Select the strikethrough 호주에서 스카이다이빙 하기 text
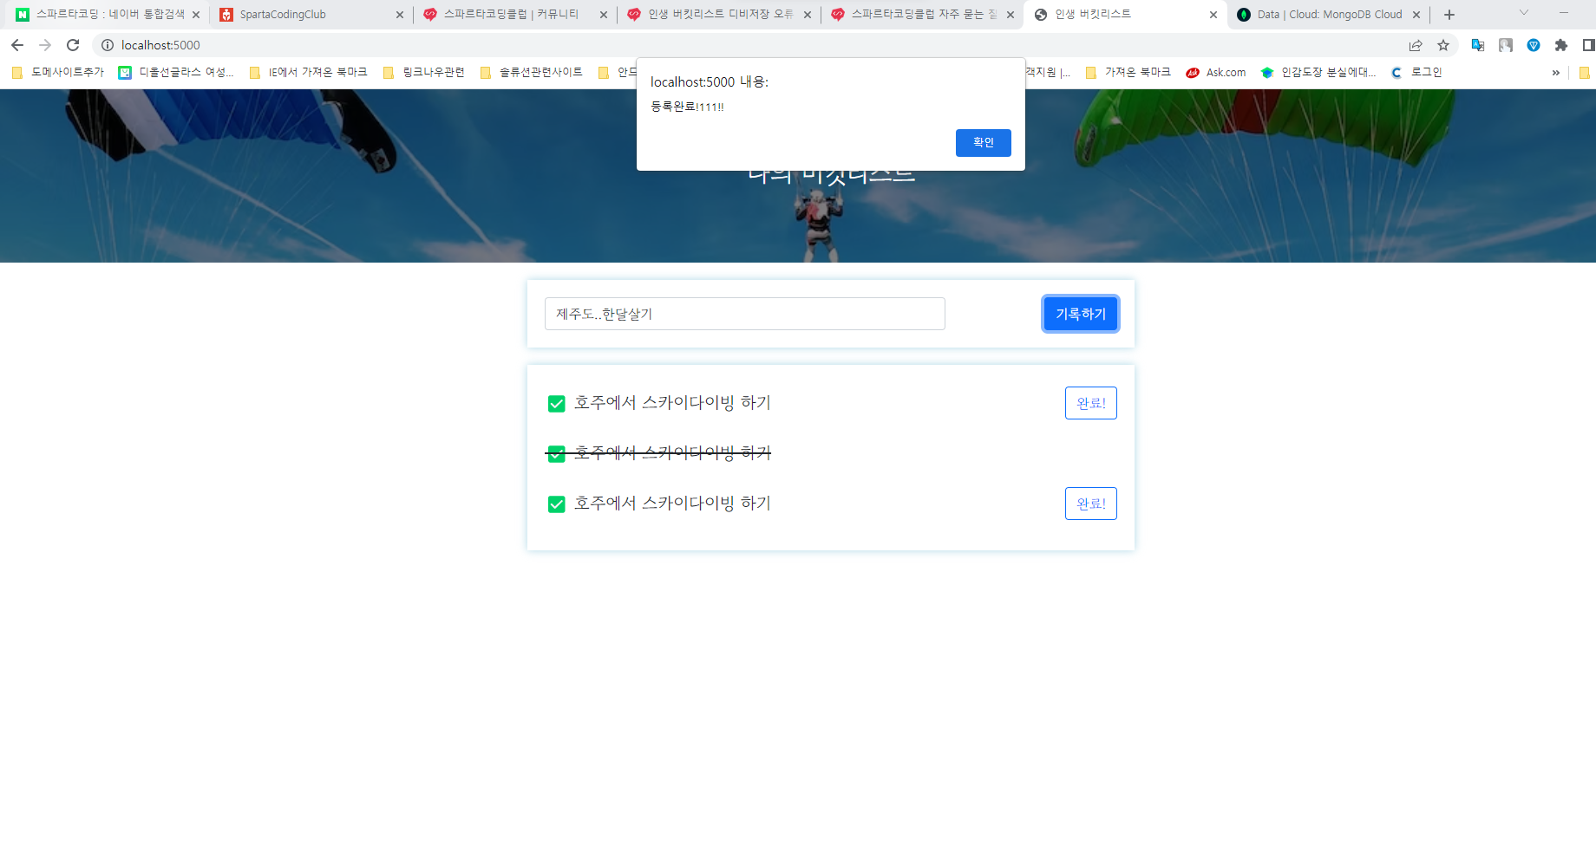This screenshot has width=1596, height=858. (x=672, y=452)
